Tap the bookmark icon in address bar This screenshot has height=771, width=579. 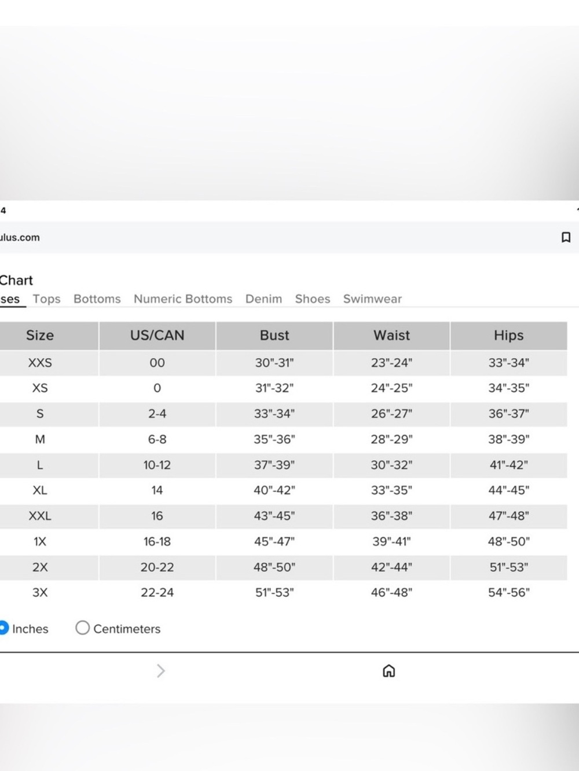pos(566,237)
